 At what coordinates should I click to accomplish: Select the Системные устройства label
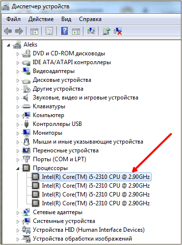tap(64, 221)
